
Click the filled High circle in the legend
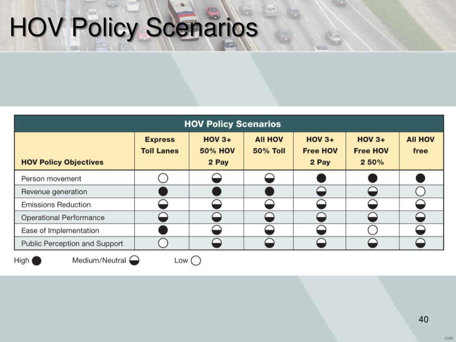point(37,261)
